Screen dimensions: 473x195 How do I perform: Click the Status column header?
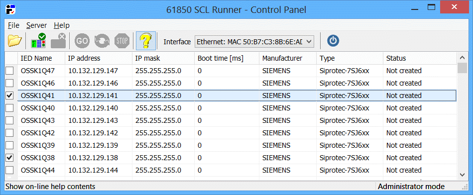point(420,58)
